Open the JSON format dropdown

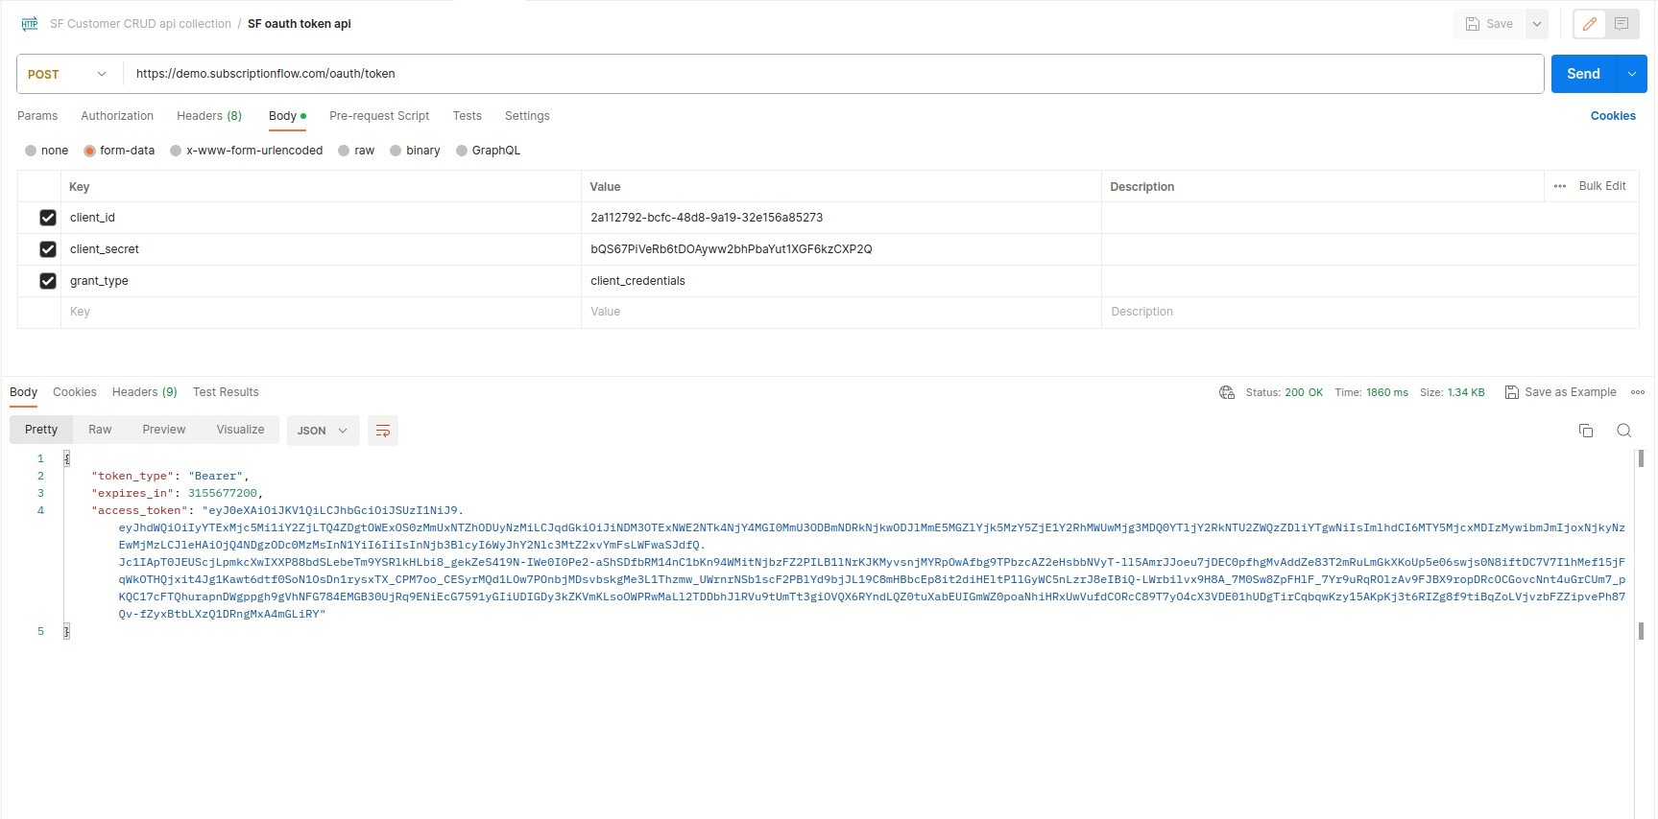(323, 431)
